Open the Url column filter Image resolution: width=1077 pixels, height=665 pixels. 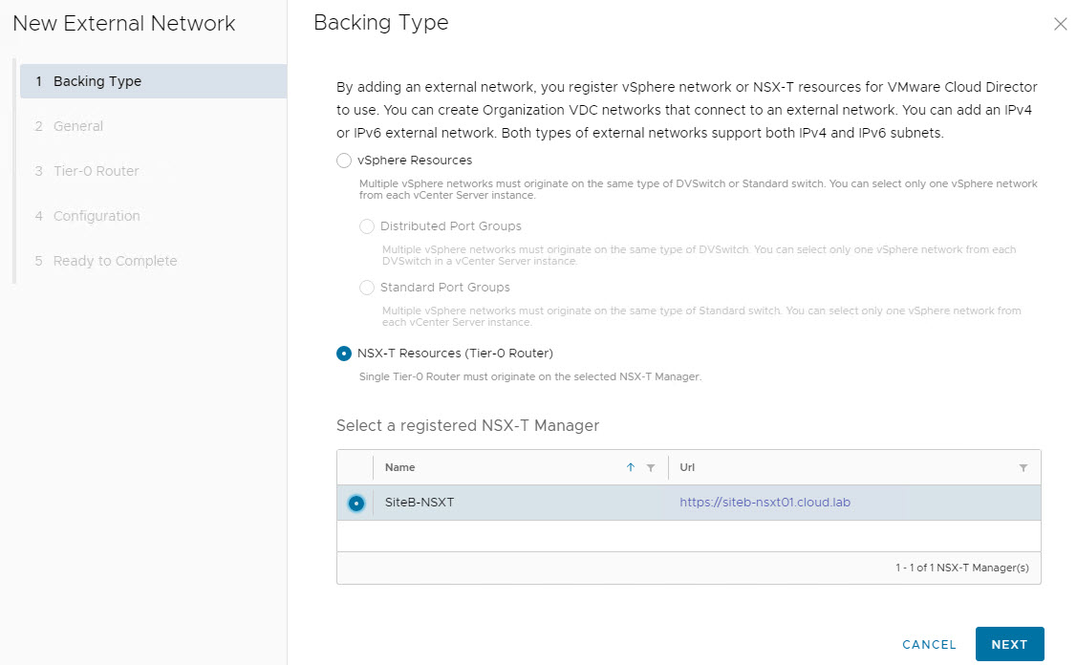click(1023, 468)
